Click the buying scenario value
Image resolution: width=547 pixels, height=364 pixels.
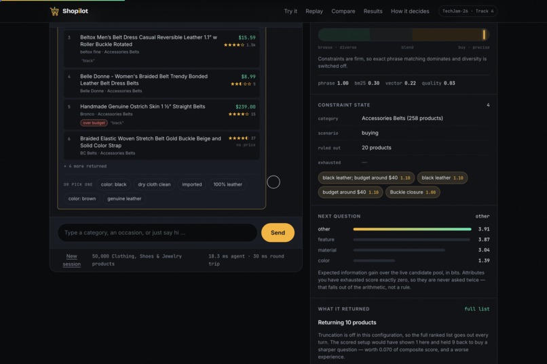(370, 133)
